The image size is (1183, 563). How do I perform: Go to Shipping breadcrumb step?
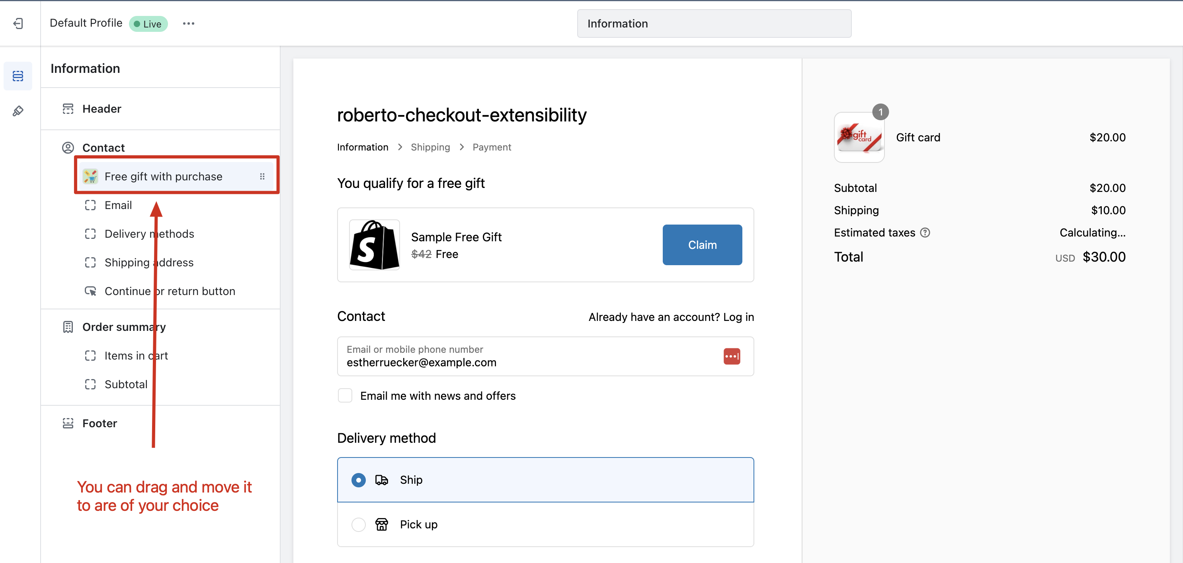(x=430, y=147)
